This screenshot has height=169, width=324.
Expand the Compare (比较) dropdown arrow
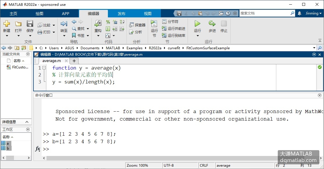click(x=54, y=25)
